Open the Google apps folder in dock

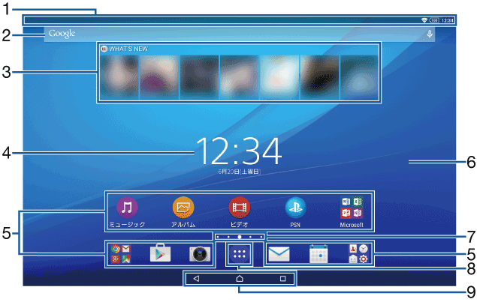click(x=120, y=254)
